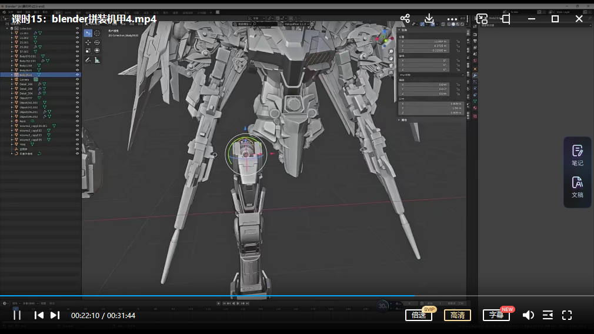
Task: Select the Move tool
Action: (88, 42)
